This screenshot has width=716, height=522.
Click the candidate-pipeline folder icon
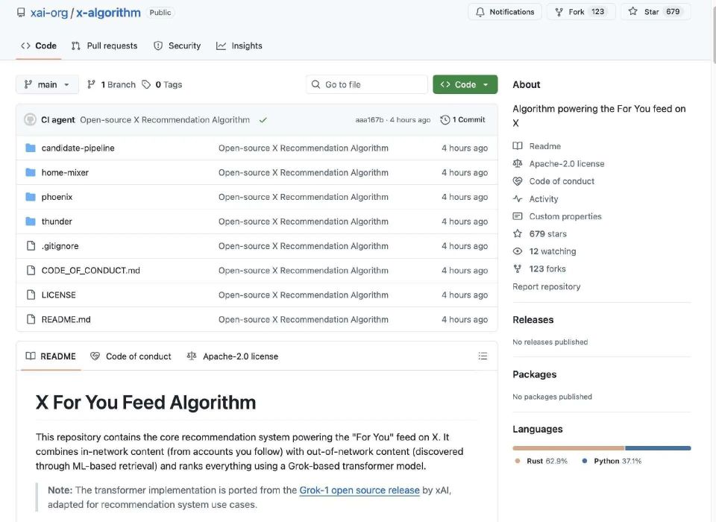[31, 148]
